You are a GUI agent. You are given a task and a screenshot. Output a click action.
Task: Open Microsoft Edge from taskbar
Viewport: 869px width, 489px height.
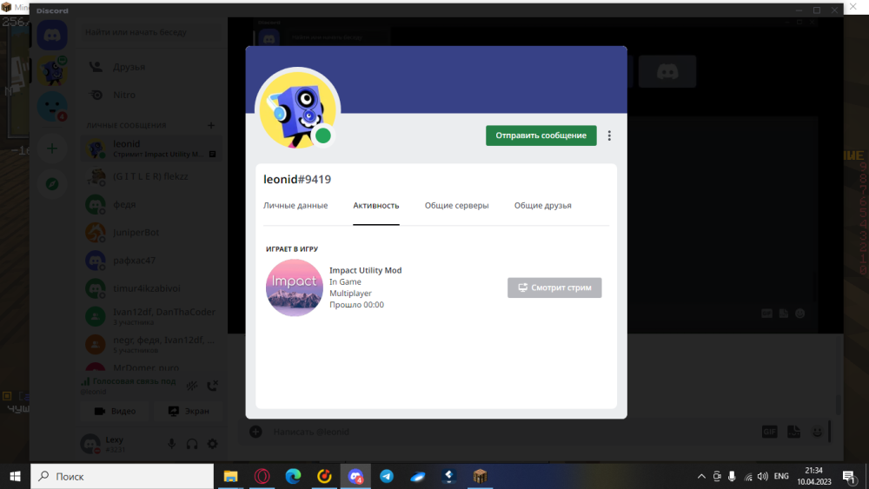tap(293, 476)
